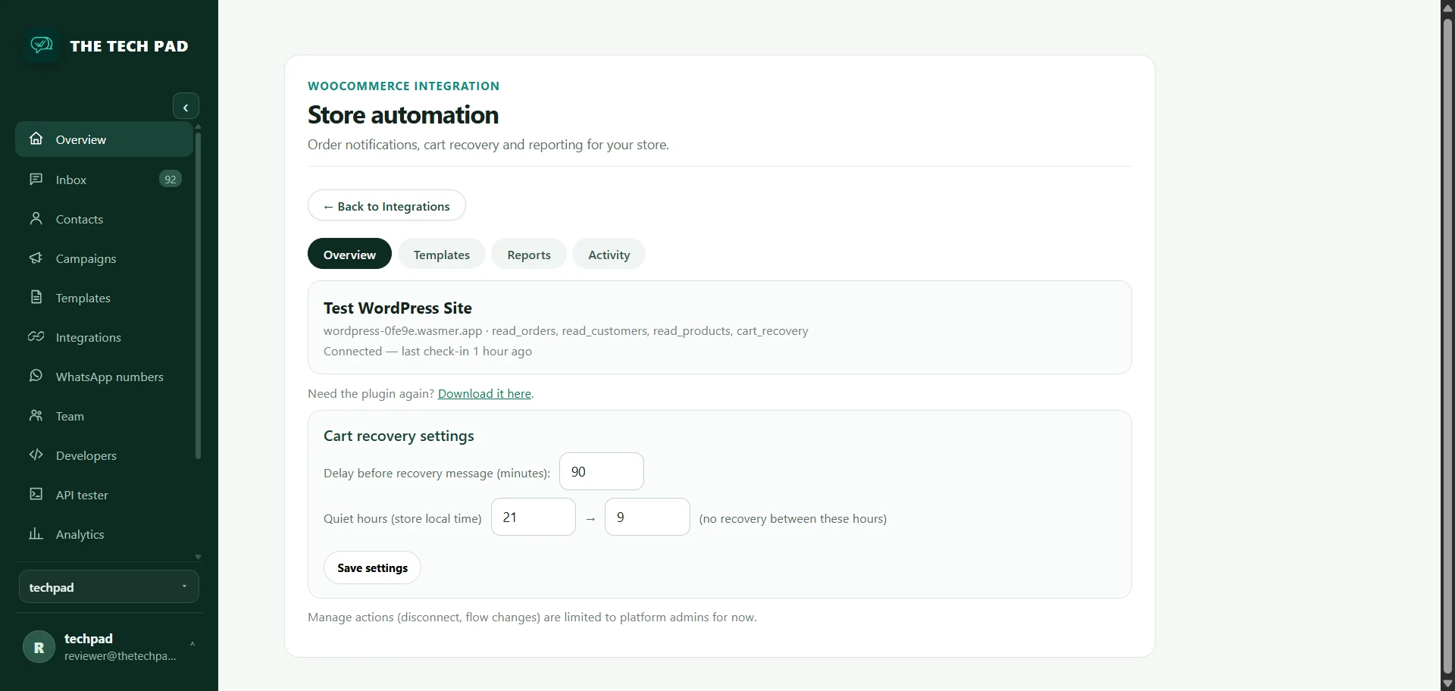Click the Overview home icon in sidebar

[36, 139]
